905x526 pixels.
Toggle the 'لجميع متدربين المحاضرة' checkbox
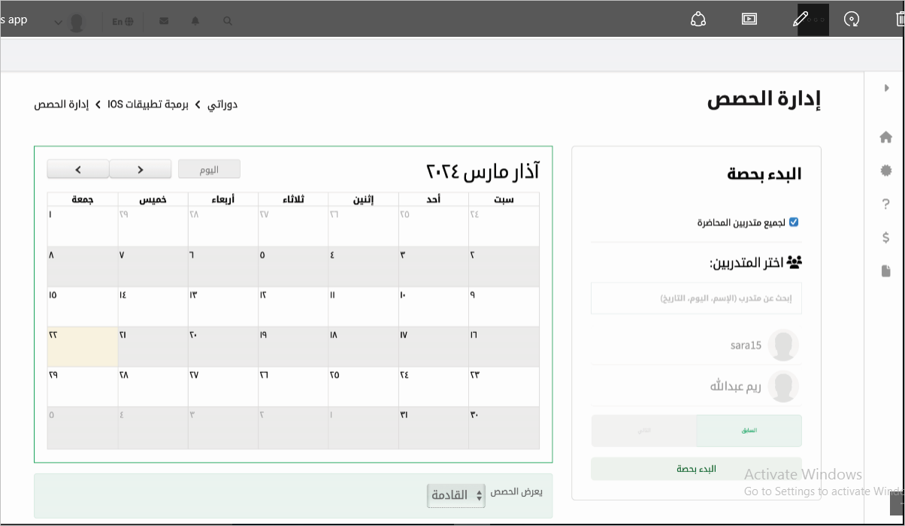pos(794,222)
